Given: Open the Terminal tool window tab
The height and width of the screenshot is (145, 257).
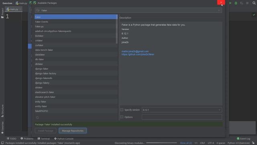Looking at the screenshot, I should pos(44,139).
